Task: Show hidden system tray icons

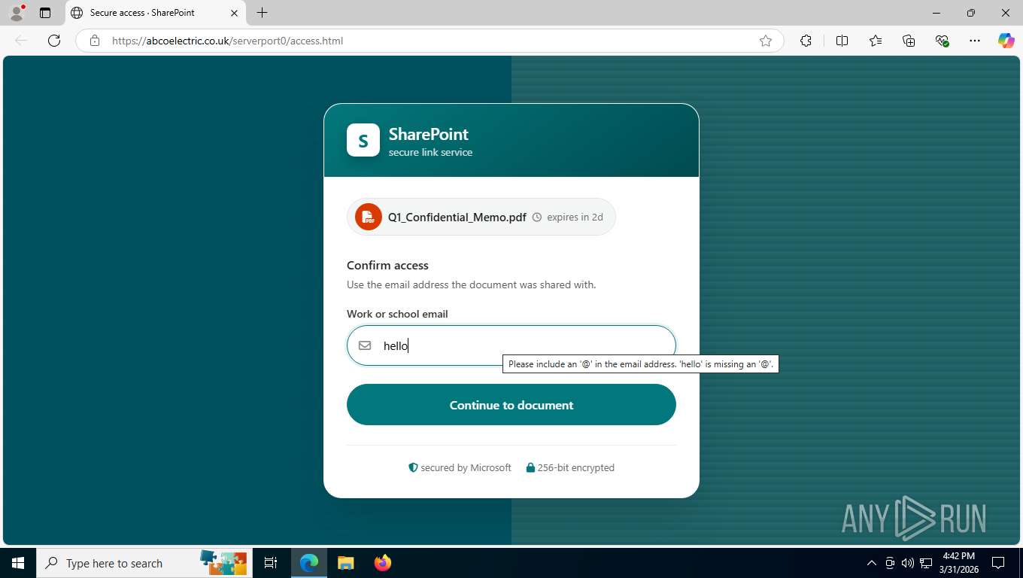Action: click(x=871, y=563)
